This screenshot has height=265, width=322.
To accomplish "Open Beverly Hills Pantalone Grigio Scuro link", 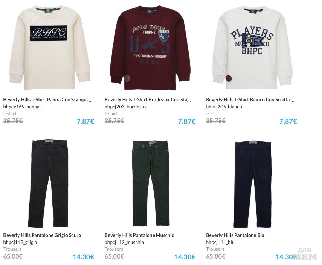I will [x=42, y=235].
